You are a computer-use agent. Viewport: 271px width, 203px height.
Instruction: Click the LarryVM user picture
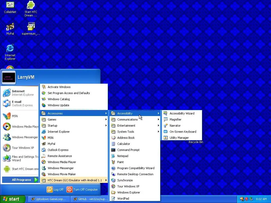[9, 77]
